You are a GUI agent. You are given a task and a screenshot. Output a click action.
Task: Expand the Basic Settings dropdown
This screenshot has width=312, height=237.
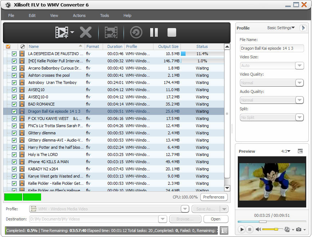coord(281,28)
